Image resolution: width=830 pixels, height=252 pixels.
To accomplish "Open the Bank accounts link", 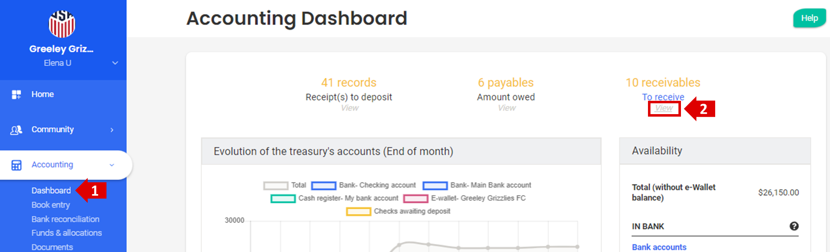I will click(659, 247).
